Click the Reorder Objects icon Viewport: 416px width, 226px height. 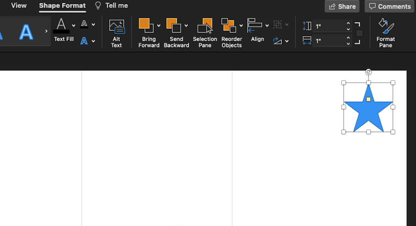click(229, 26)
